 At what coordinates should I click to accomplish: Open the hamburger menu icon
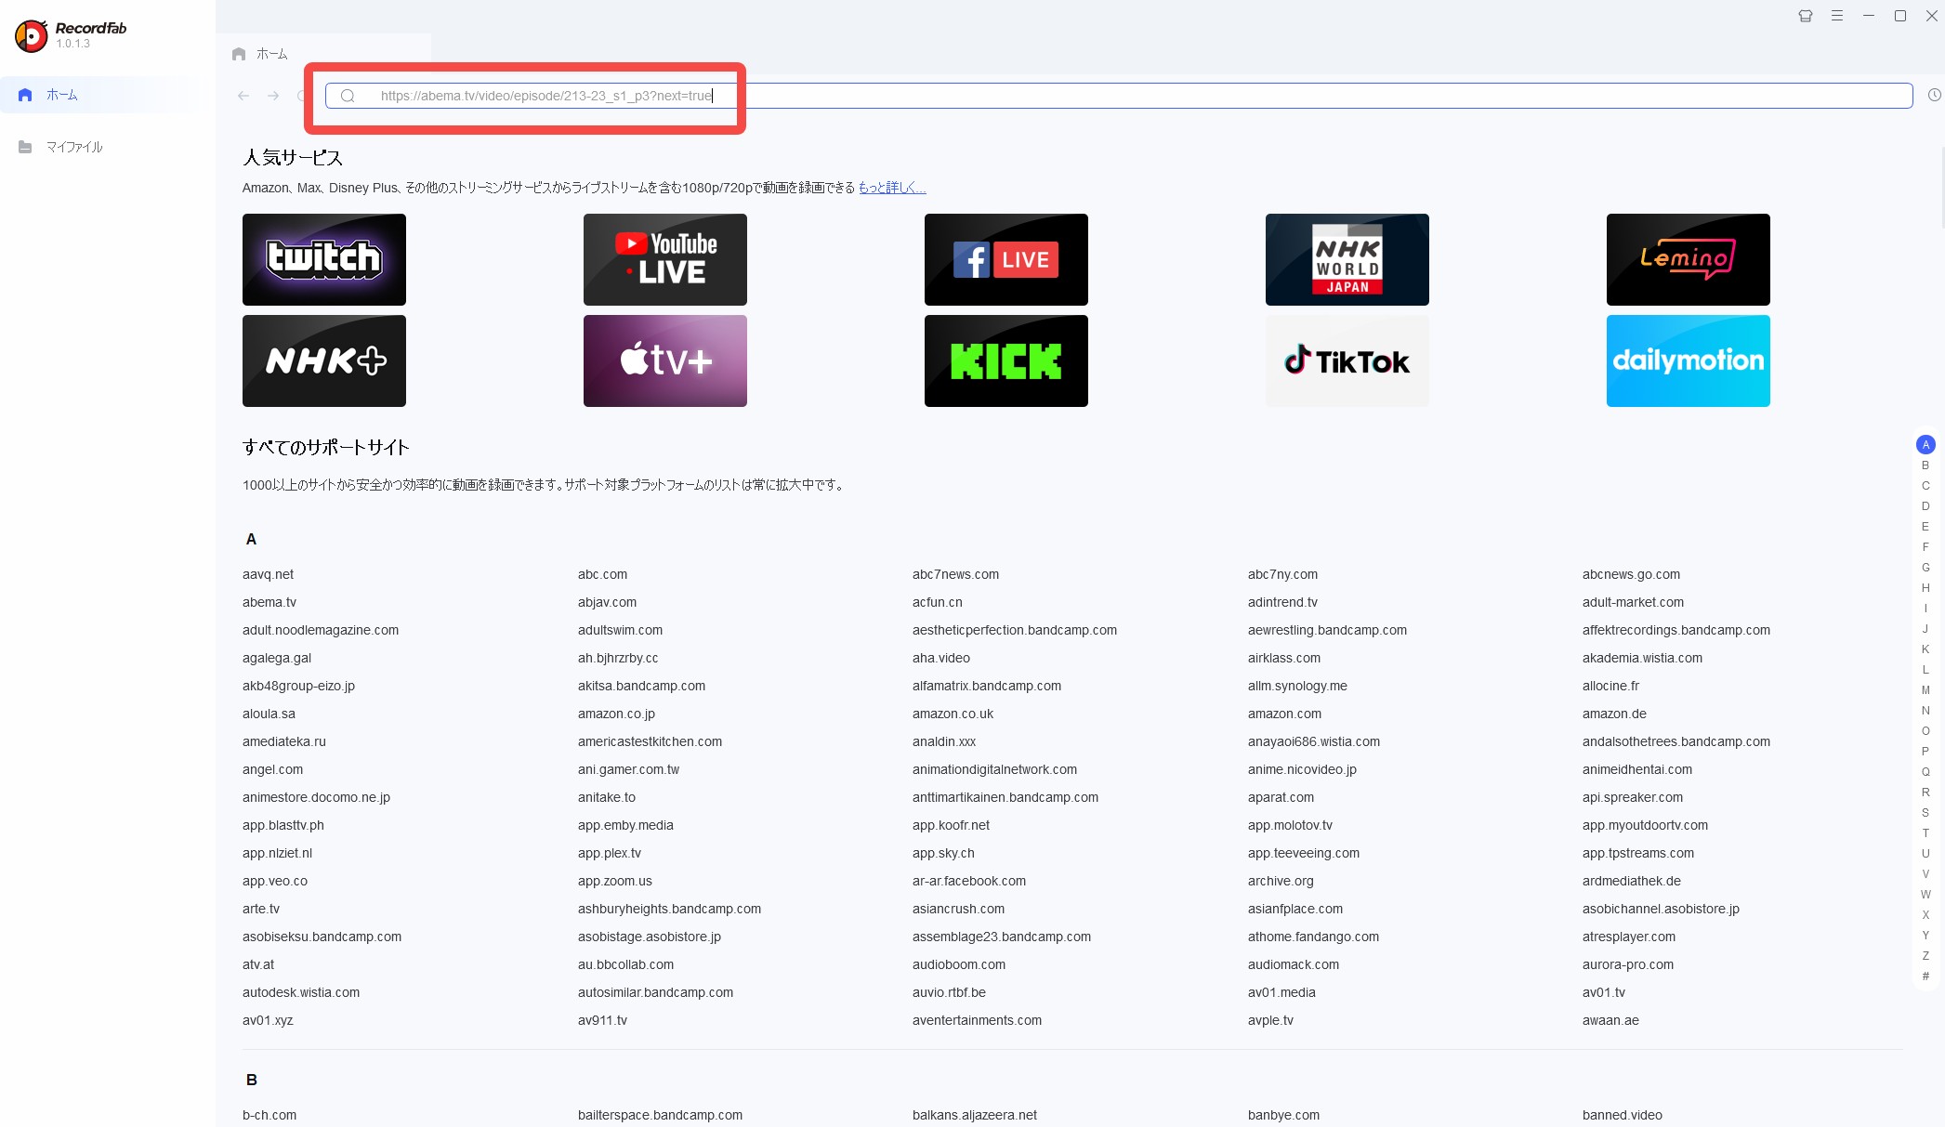coord(1836,16)
